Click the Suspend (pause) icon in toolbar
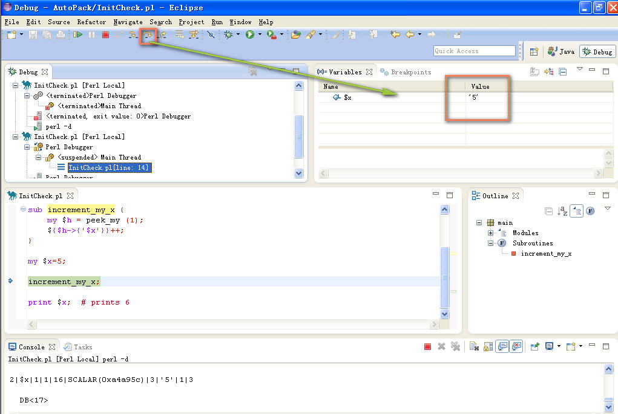The height and width of the screenshot is (414, 618). 92,34
